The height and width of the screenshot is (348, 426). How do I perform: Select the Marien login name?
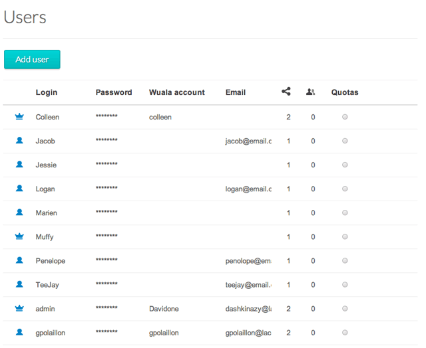click(47, 213)
